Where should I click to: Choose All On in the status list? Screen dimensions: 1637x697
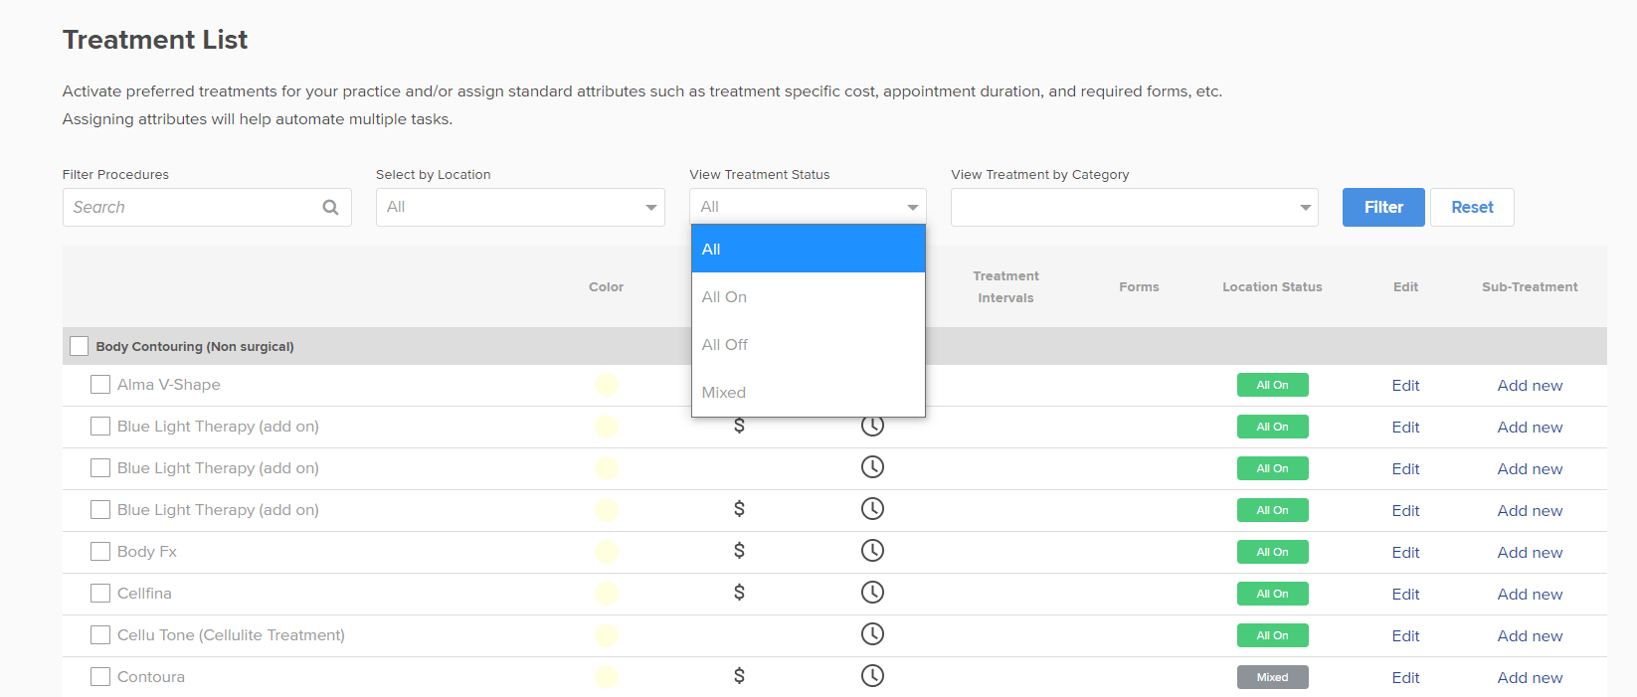tap(809, 296)
